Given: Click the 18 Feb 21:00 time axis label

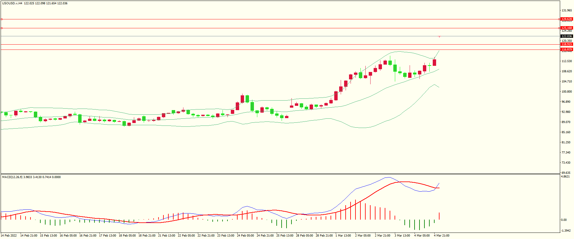Looking at the screenshot, I should click(147, 236).
